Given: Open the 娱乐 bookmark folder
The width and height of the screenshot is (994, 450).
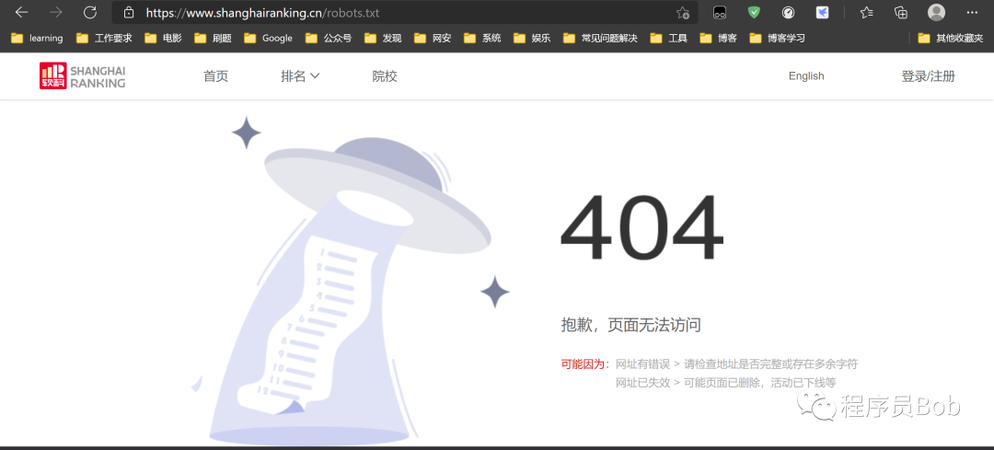Looking at the screenshot, I should (x=532, y=38).
